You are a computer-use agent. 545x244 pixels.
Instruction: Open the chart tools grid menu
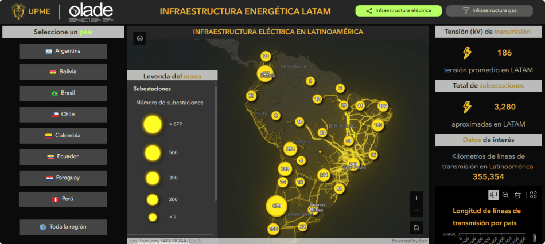[x=534, y=195]
